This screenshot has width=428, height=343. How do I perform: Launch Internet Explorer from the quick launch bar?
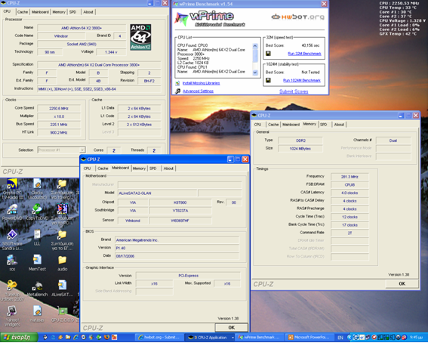click(76, 337)
